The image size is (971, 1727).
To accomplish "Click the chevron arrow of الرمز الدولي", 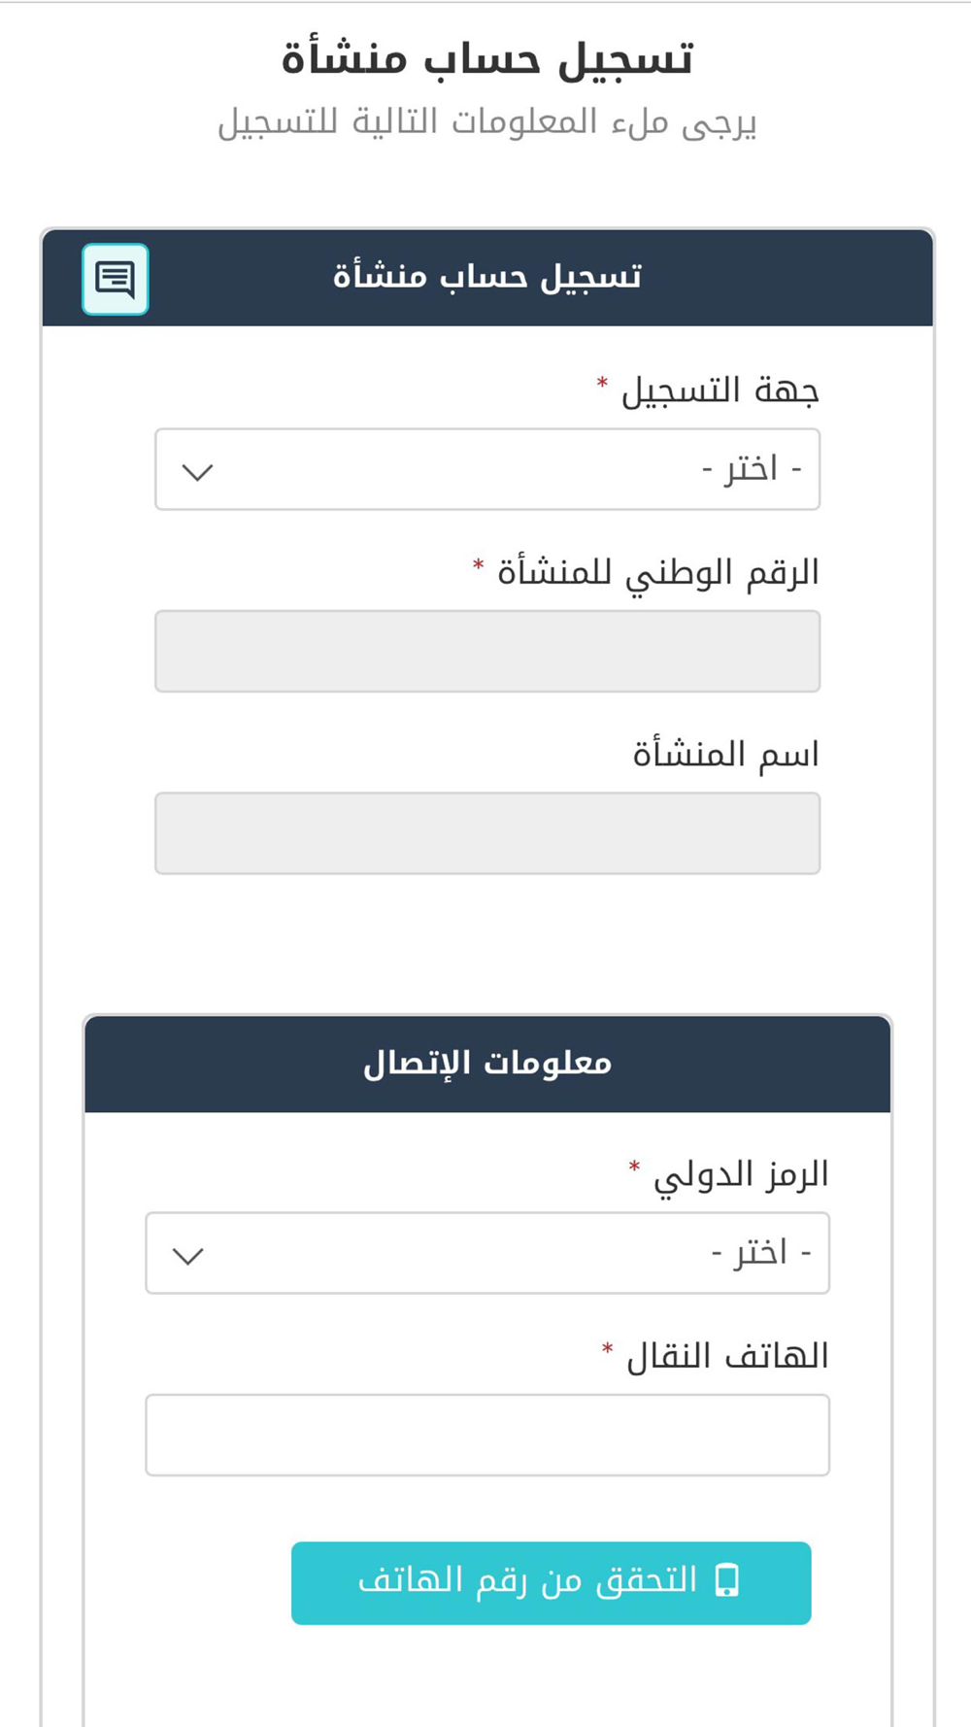I will (x=187, y=1256).
